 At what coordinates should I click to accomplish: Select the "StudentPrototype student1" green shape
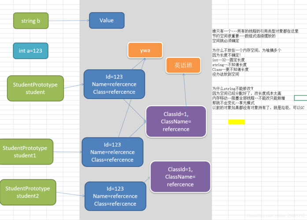coord(26,152)
